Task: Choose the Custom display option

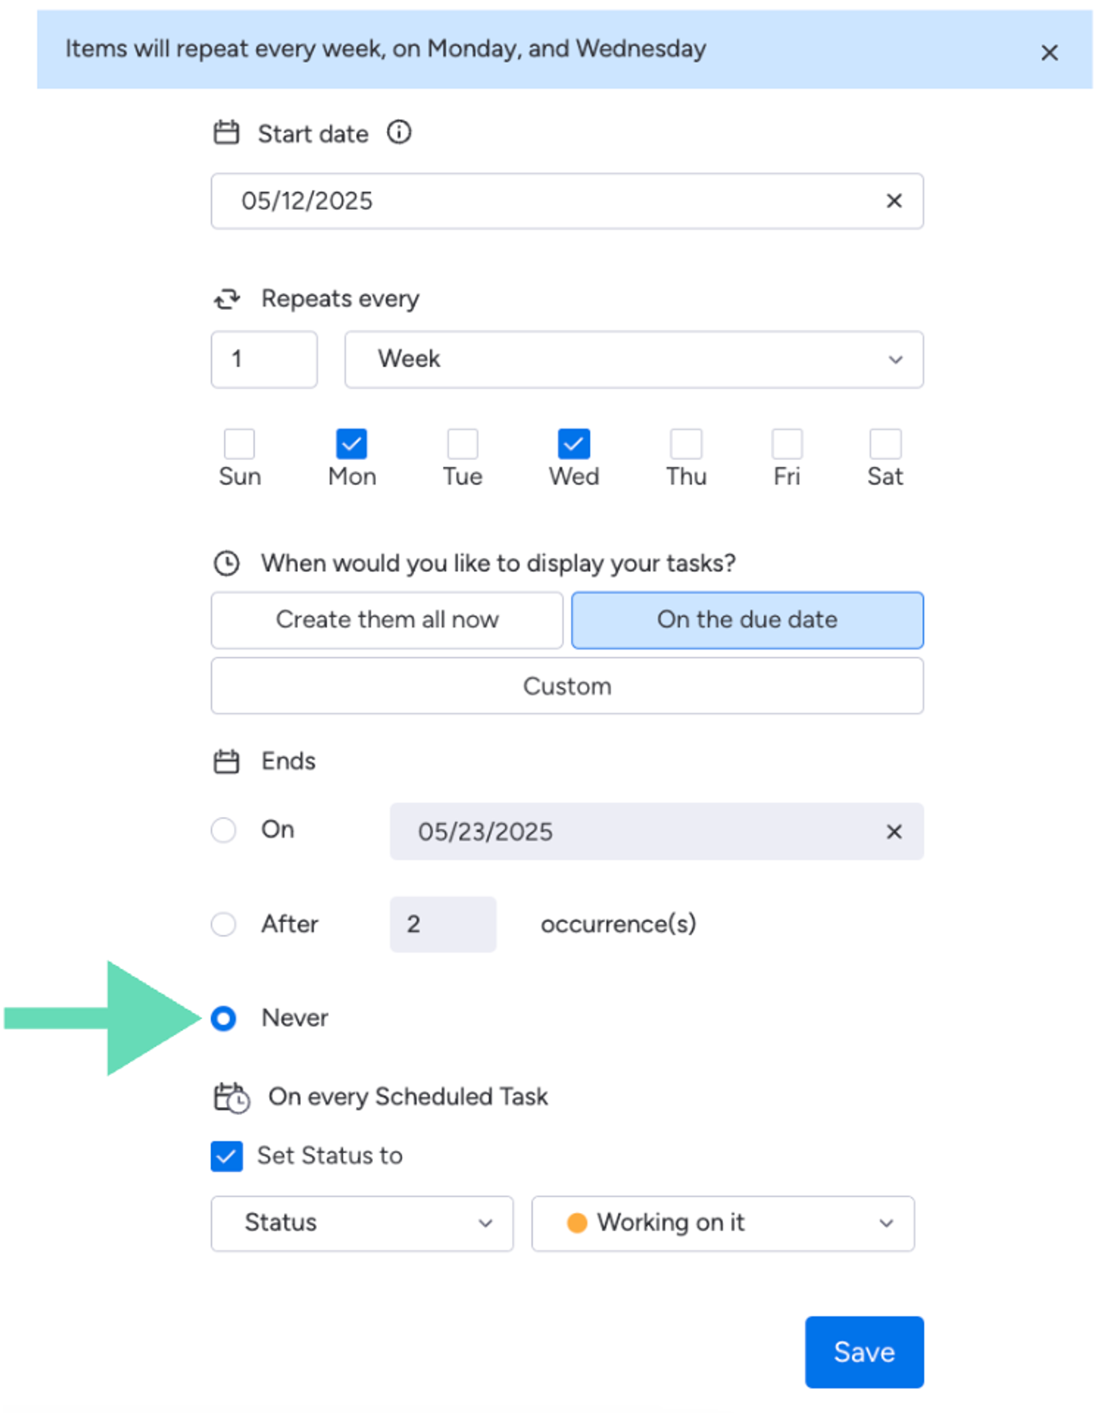Action: point(567,686)
